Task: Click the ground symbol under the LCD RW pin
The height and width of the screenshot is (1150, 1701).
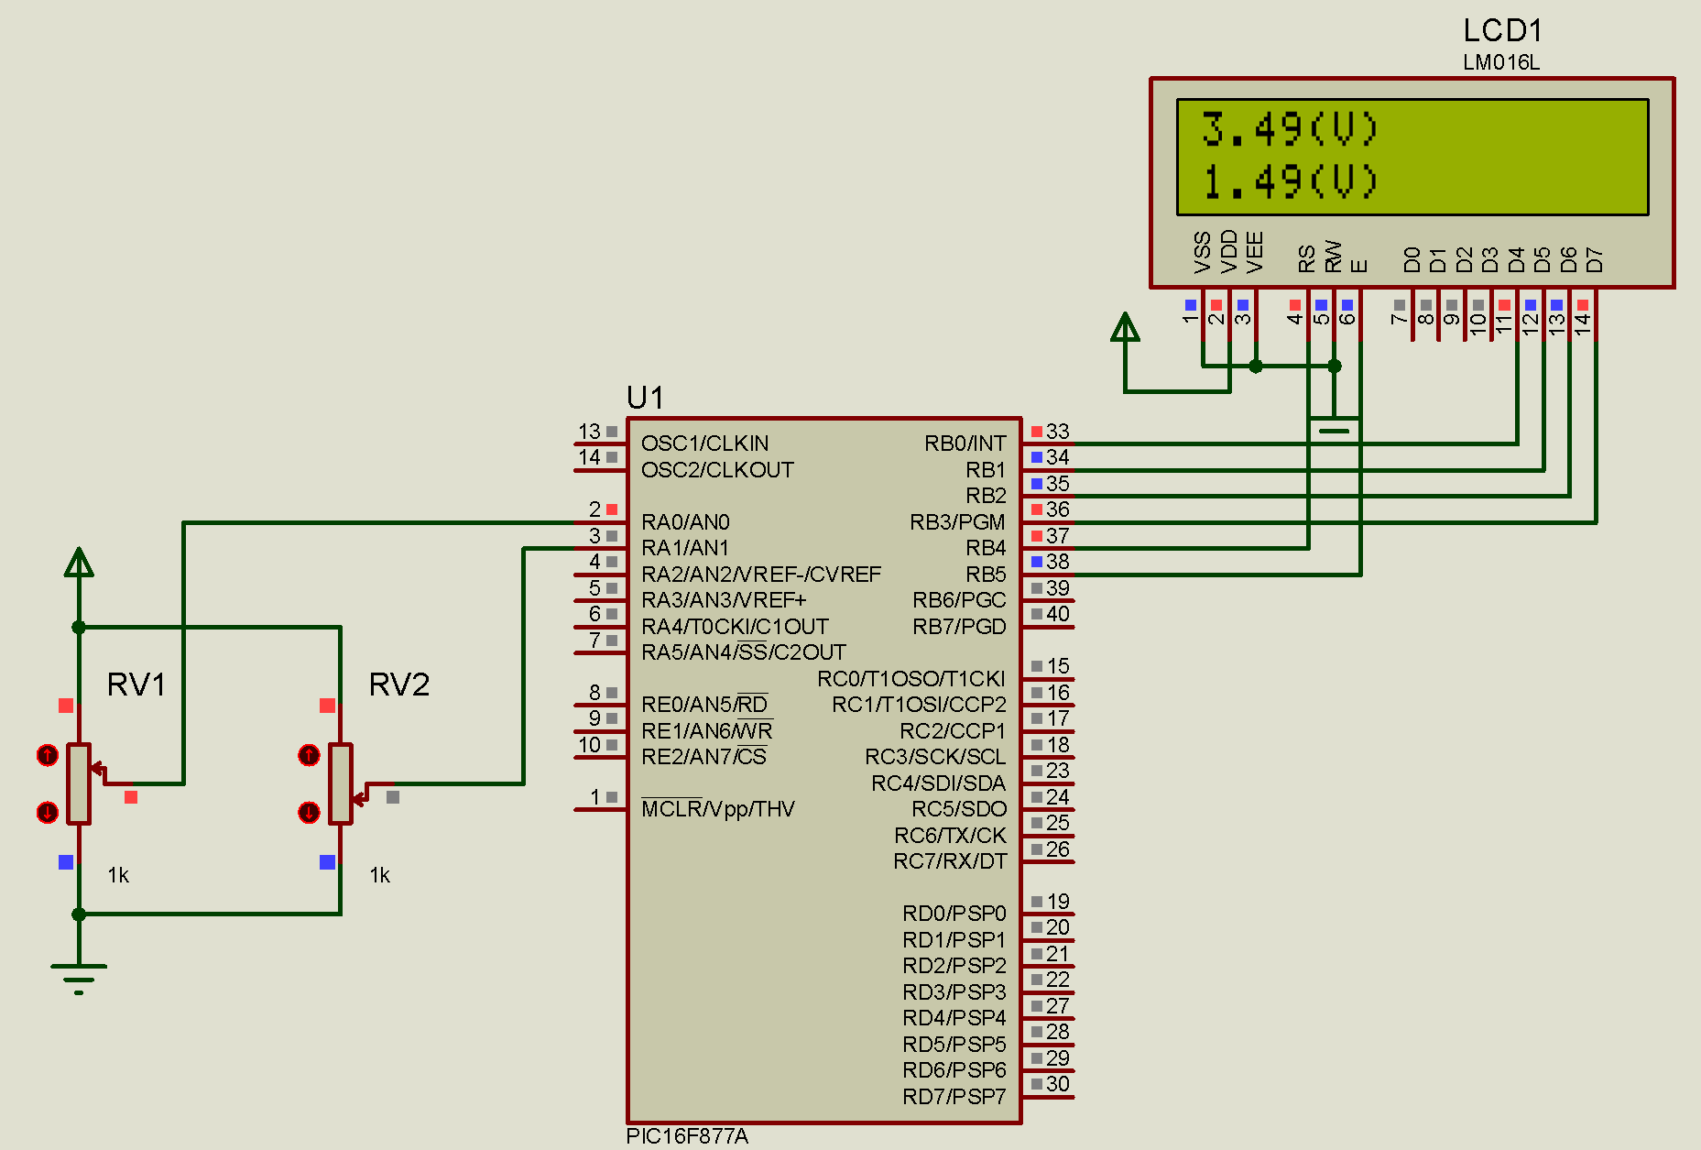Action: click(1334, 427)
